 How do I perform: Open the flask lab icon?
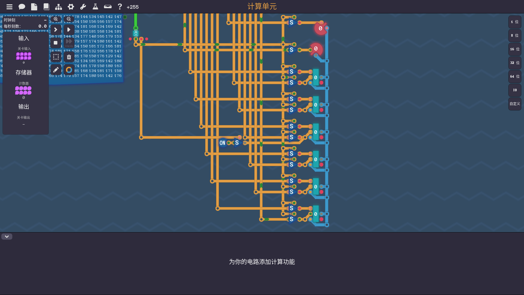tap(95, 7)
